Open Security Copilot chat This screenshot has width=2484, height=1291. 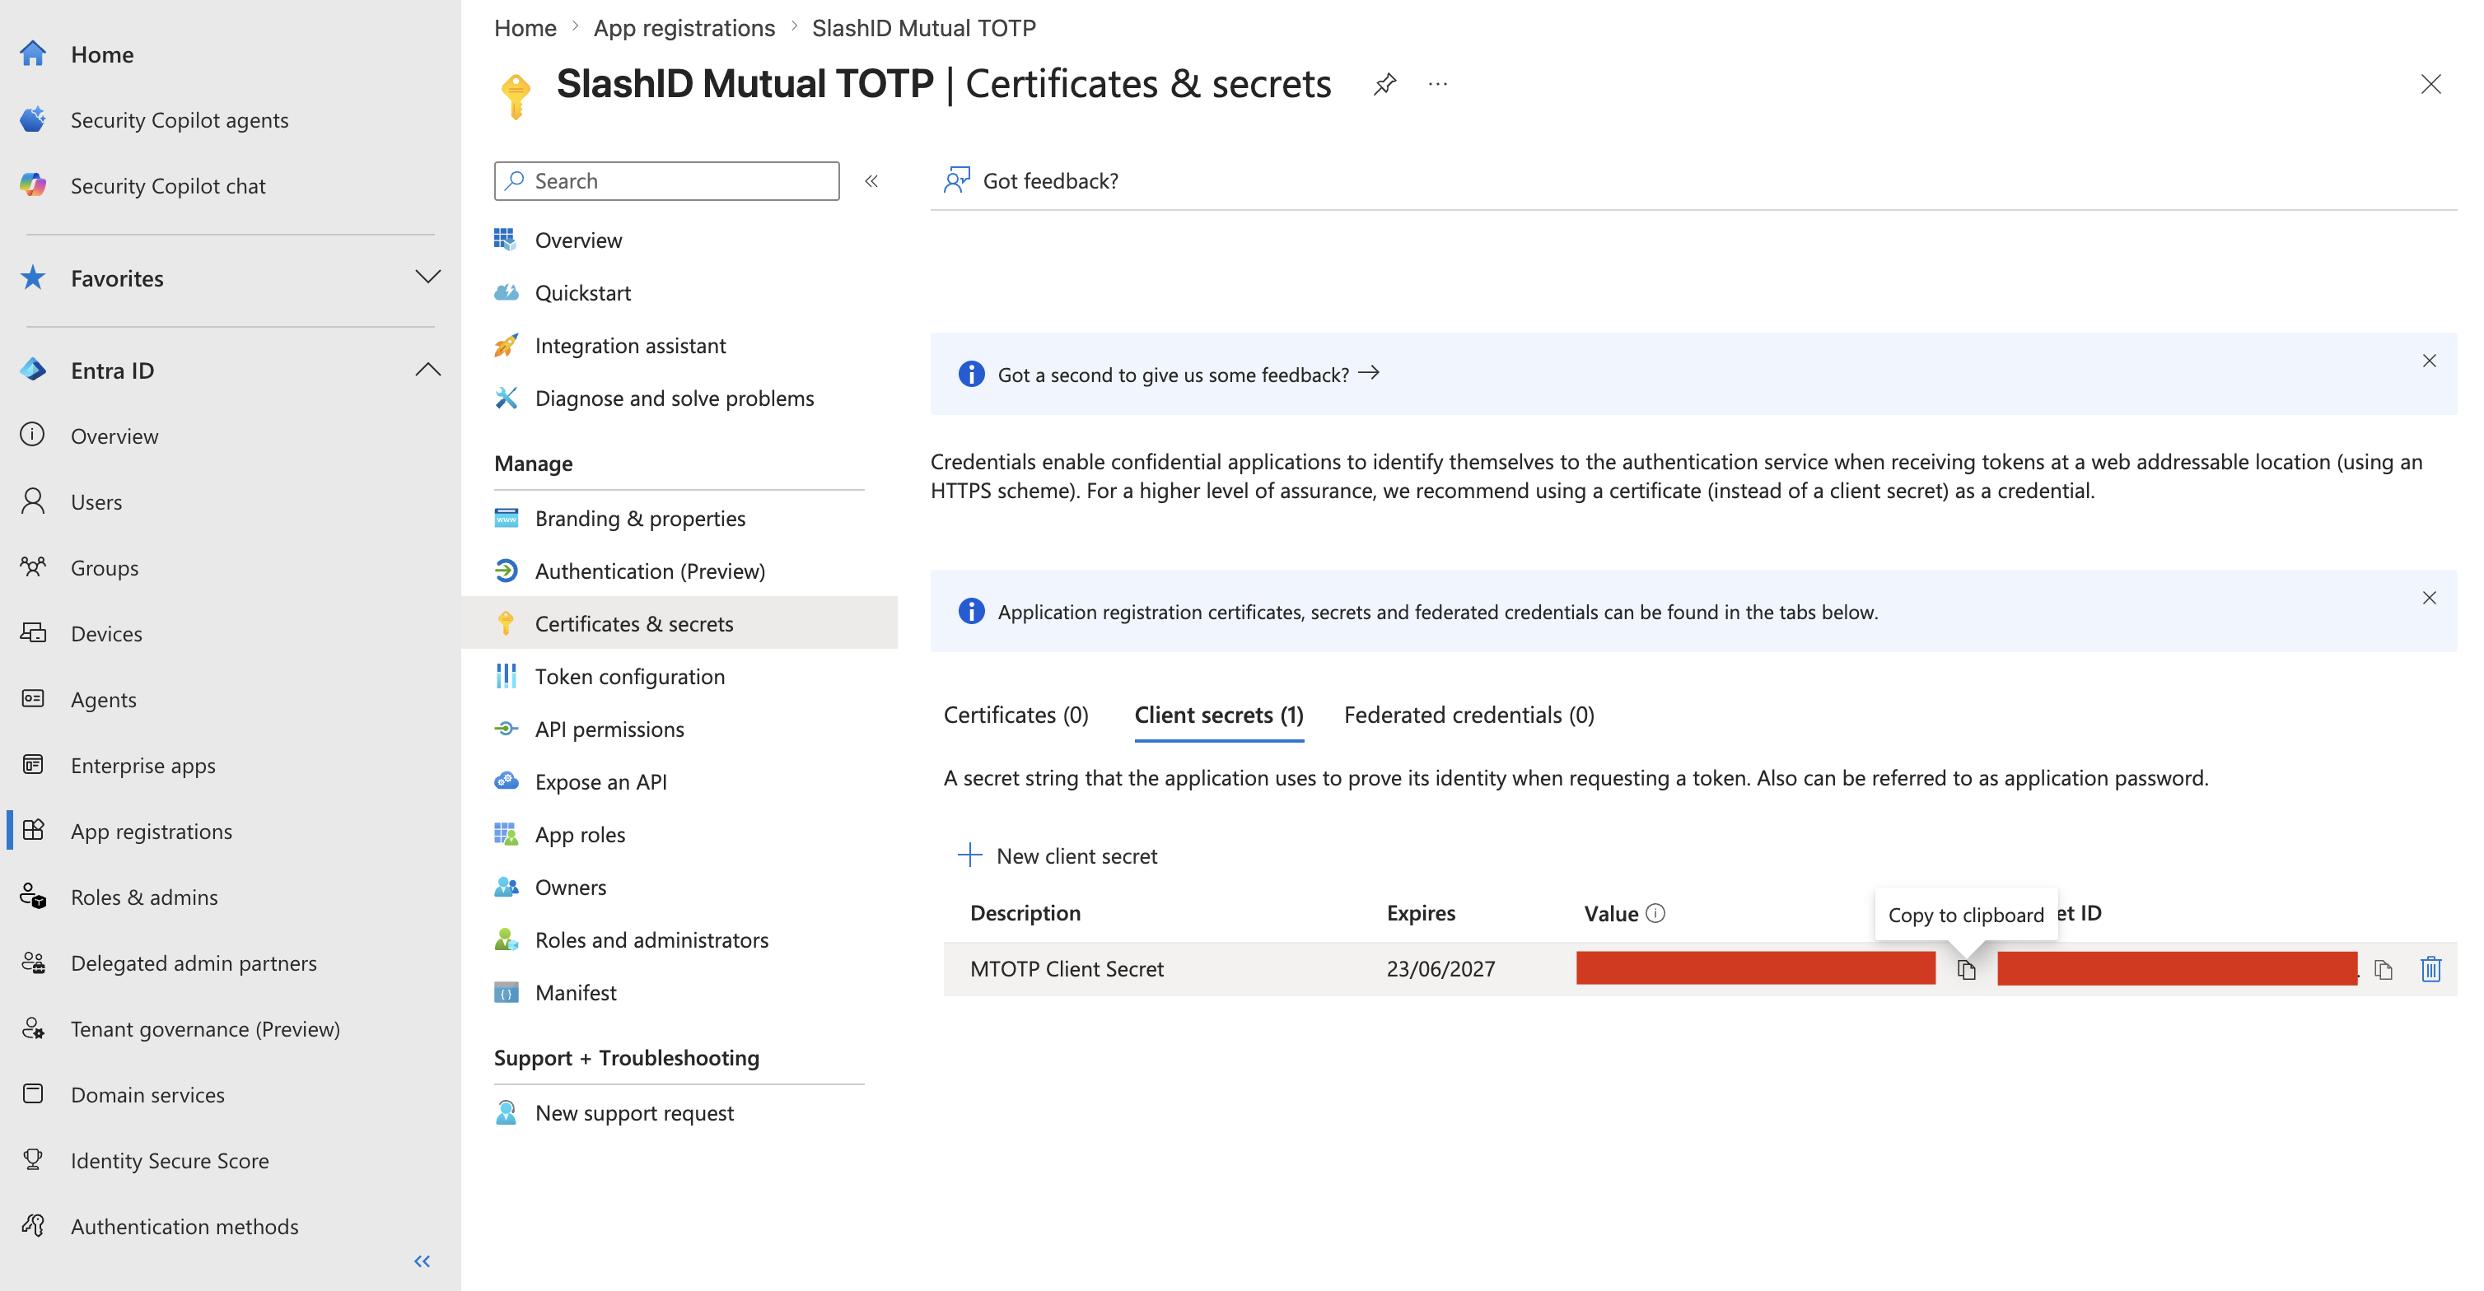coord(167,185)
